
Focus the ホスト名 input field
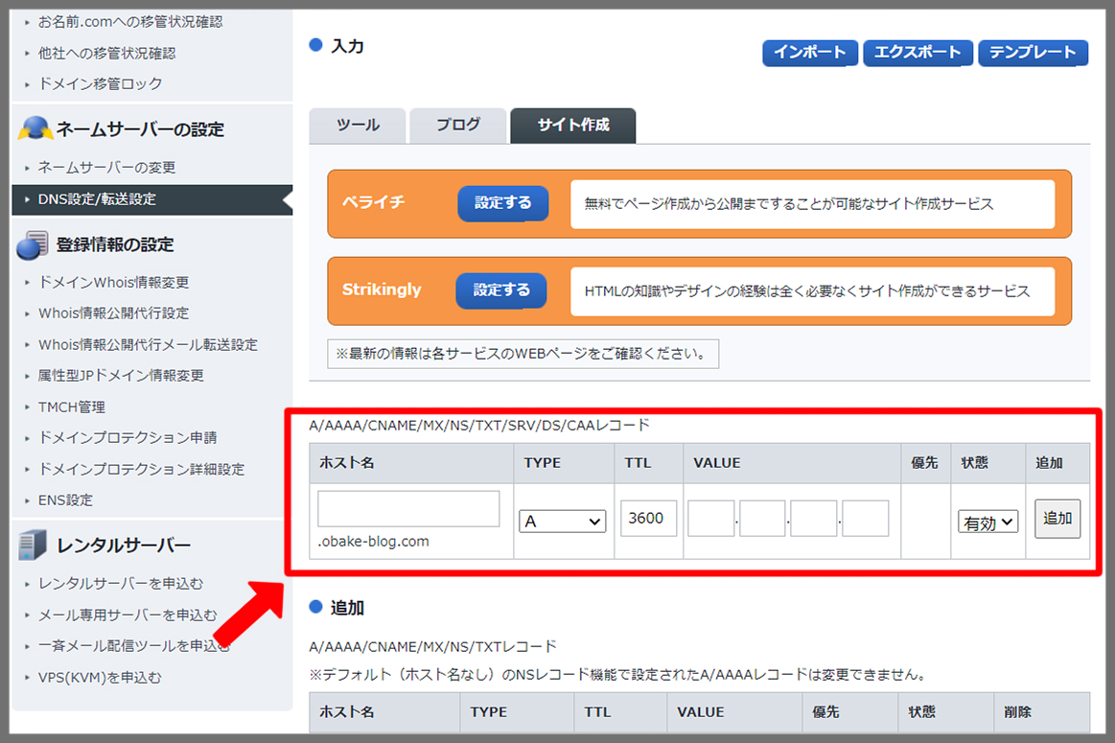[x=408, y=508]
